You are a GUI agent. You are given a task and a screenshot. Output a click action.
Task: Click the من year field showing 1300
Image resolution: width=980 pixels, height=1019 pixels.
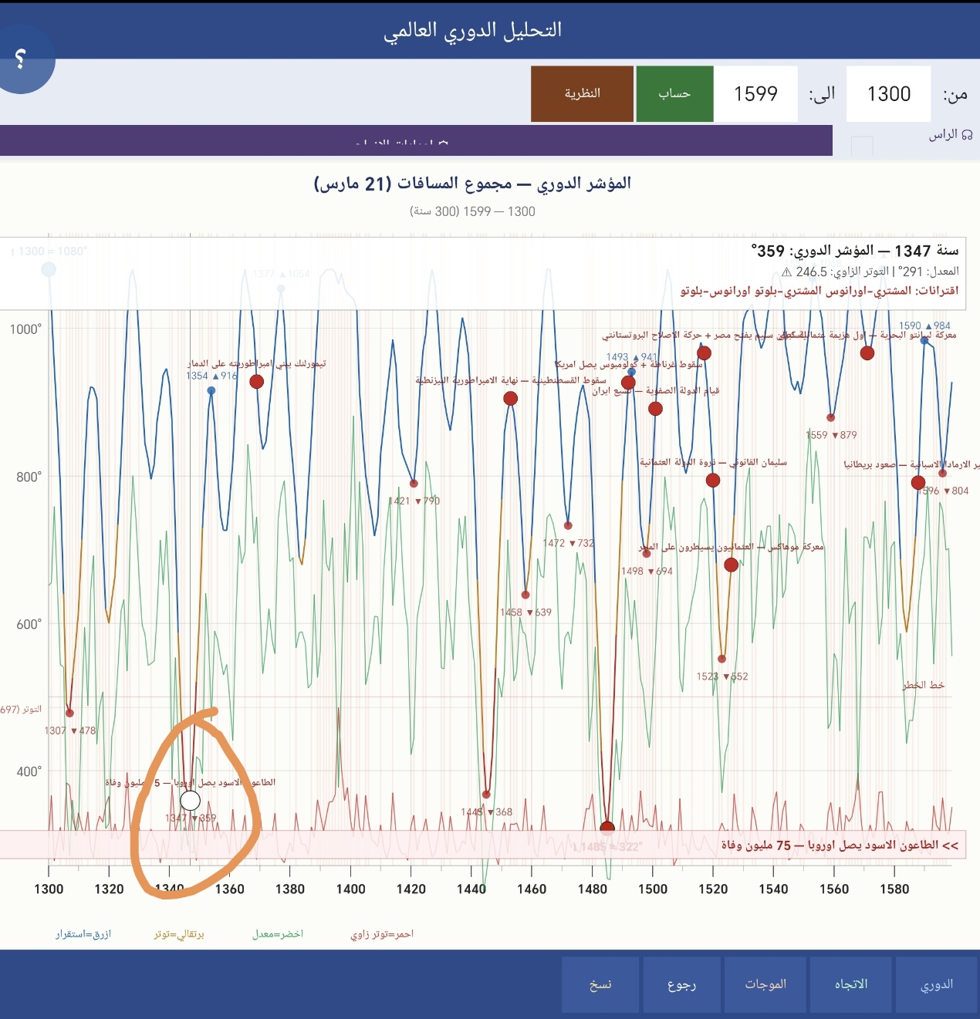888,94
